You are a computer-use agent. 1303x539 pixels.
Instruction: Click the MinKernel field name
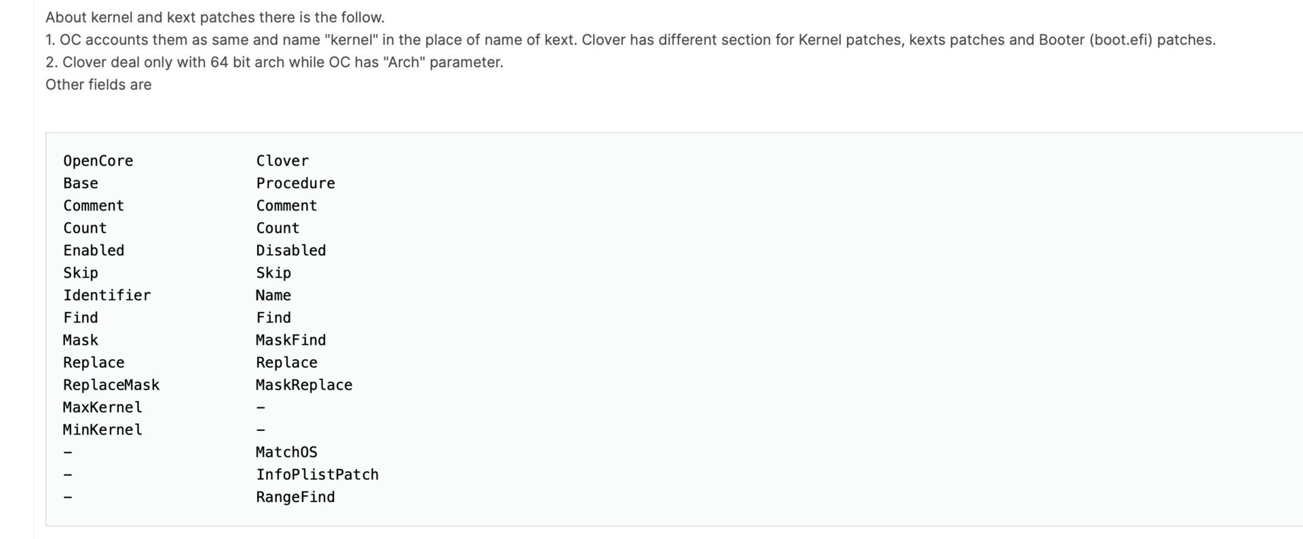click(102, 430)
